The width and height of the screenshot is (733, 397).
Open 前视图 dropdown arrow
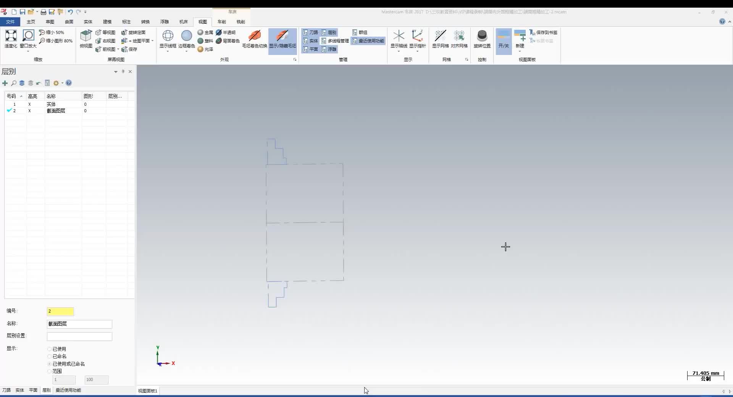pos(118,49)
